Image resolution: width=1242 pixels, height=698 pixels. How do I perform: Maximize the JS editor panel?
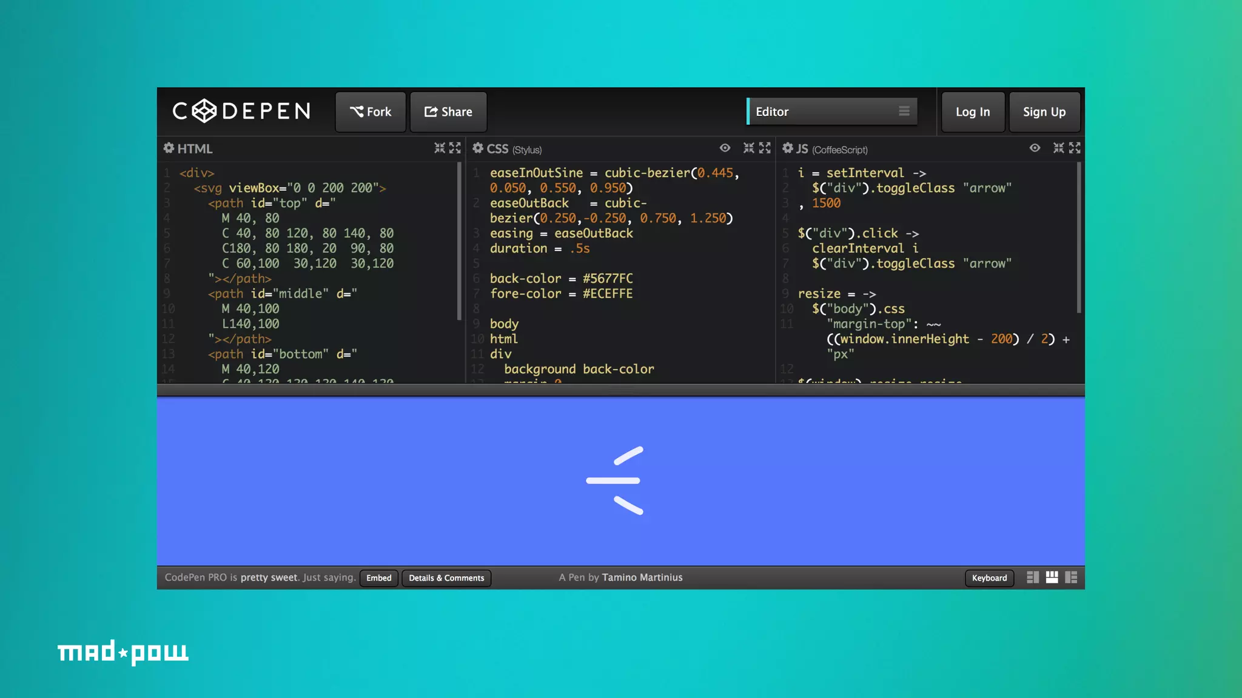[x=1075, y=148]
